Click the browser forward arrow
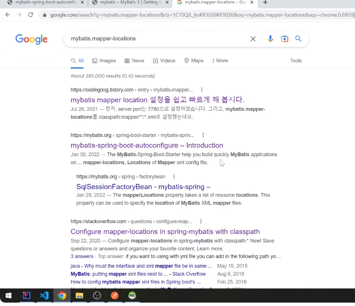The width and height of the screenshot is (355, 306). click(19, 15)
